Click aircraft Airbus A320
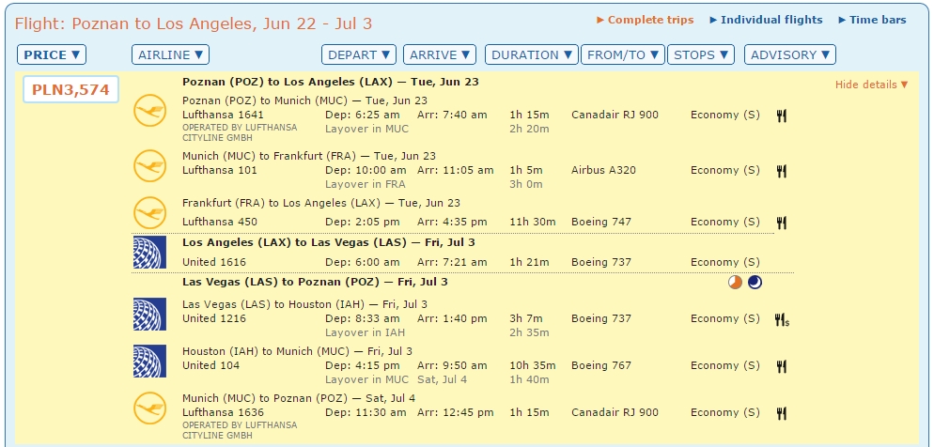 point(603,170)
